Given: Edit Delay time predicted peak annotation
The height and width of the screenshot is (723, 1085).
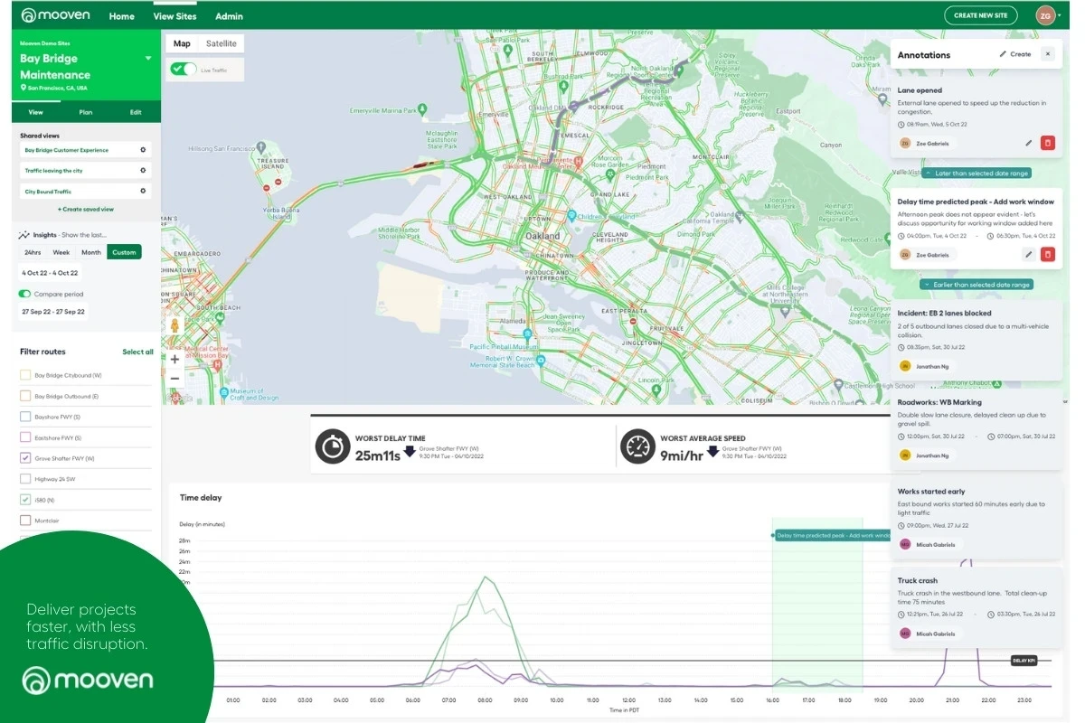Looking at the screenshot, I should coord(1029,255).
